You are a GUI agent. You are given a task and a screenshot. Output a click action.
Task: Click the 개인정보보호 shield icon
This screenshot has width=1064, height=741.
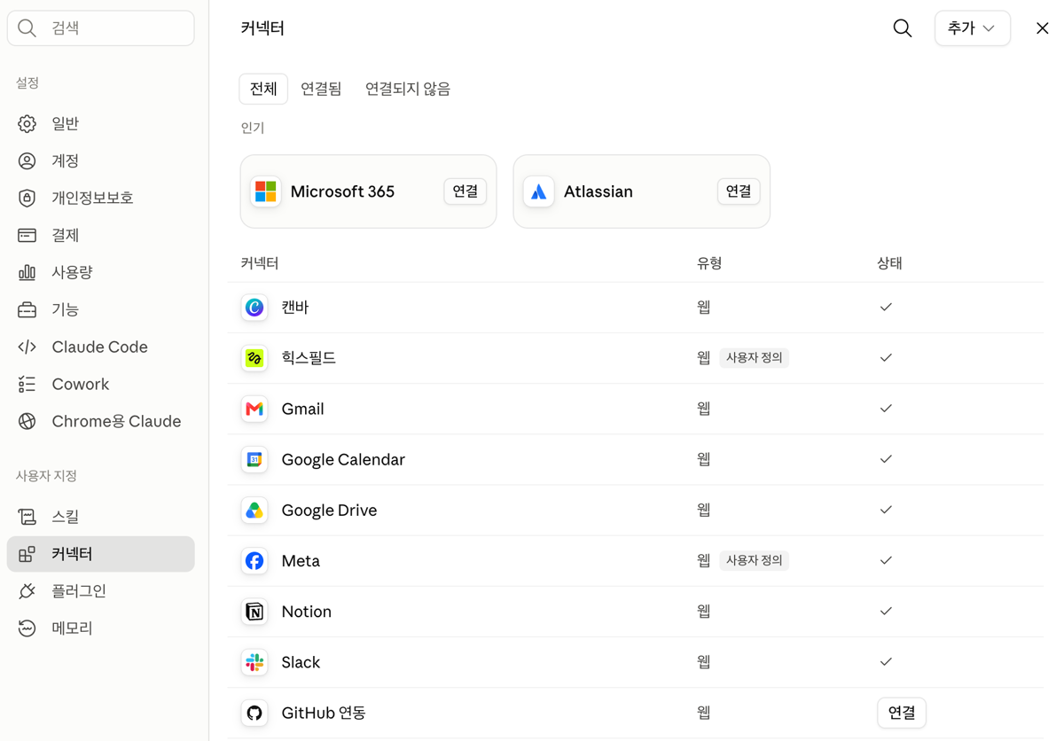coord(27,199)
